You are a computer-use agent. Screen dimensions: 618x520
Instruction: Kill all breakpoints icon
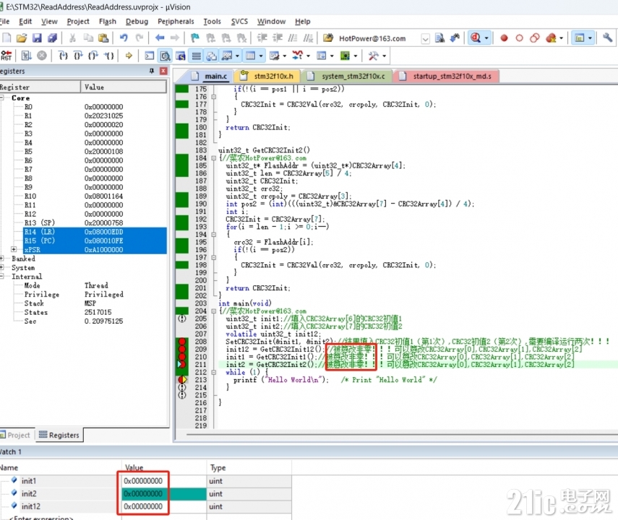pos(551,38)
